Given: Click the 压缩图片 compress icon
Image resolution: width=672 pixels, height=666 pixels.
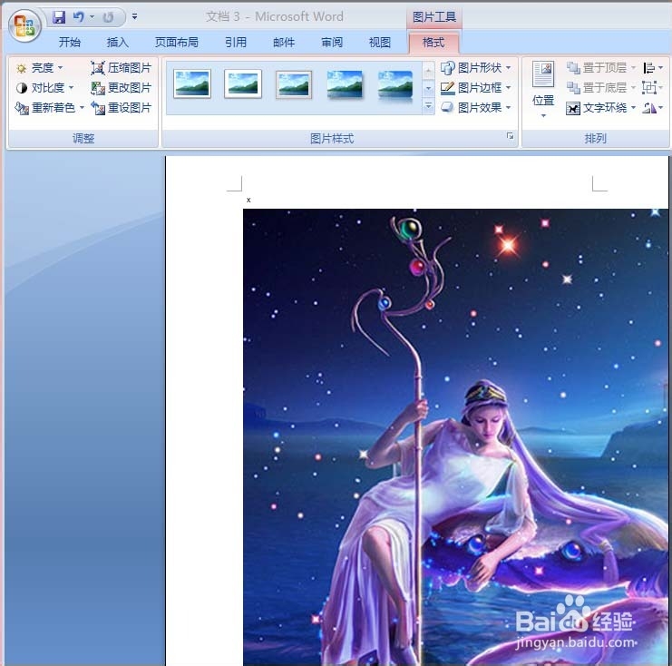Looking at the screenshot, I should pos(98,68).
